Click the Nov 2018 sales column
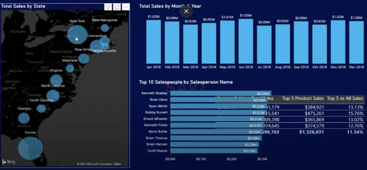This screenshot has height=170, width=367. click(338, 42)
